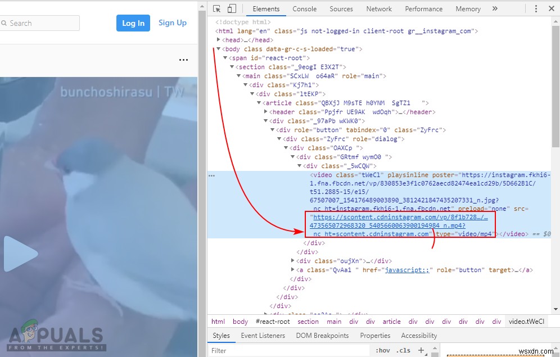Select #react-root in the breadcrumb
The height and width of the screenshot is (357, 560).
[x=273, y=322]
